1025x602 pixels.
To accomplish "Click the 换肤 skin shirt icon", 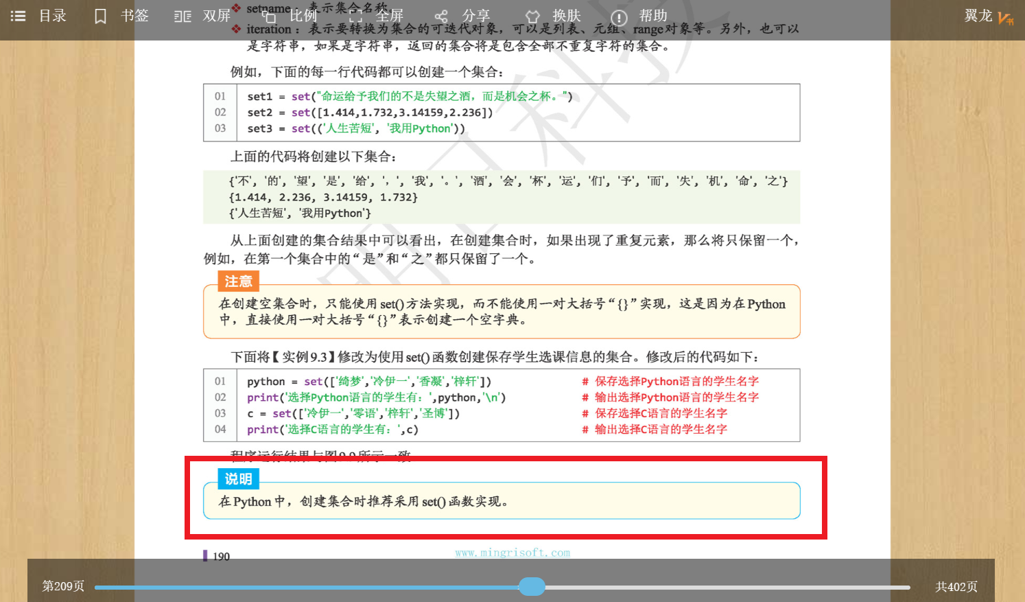I will point(532,16).
